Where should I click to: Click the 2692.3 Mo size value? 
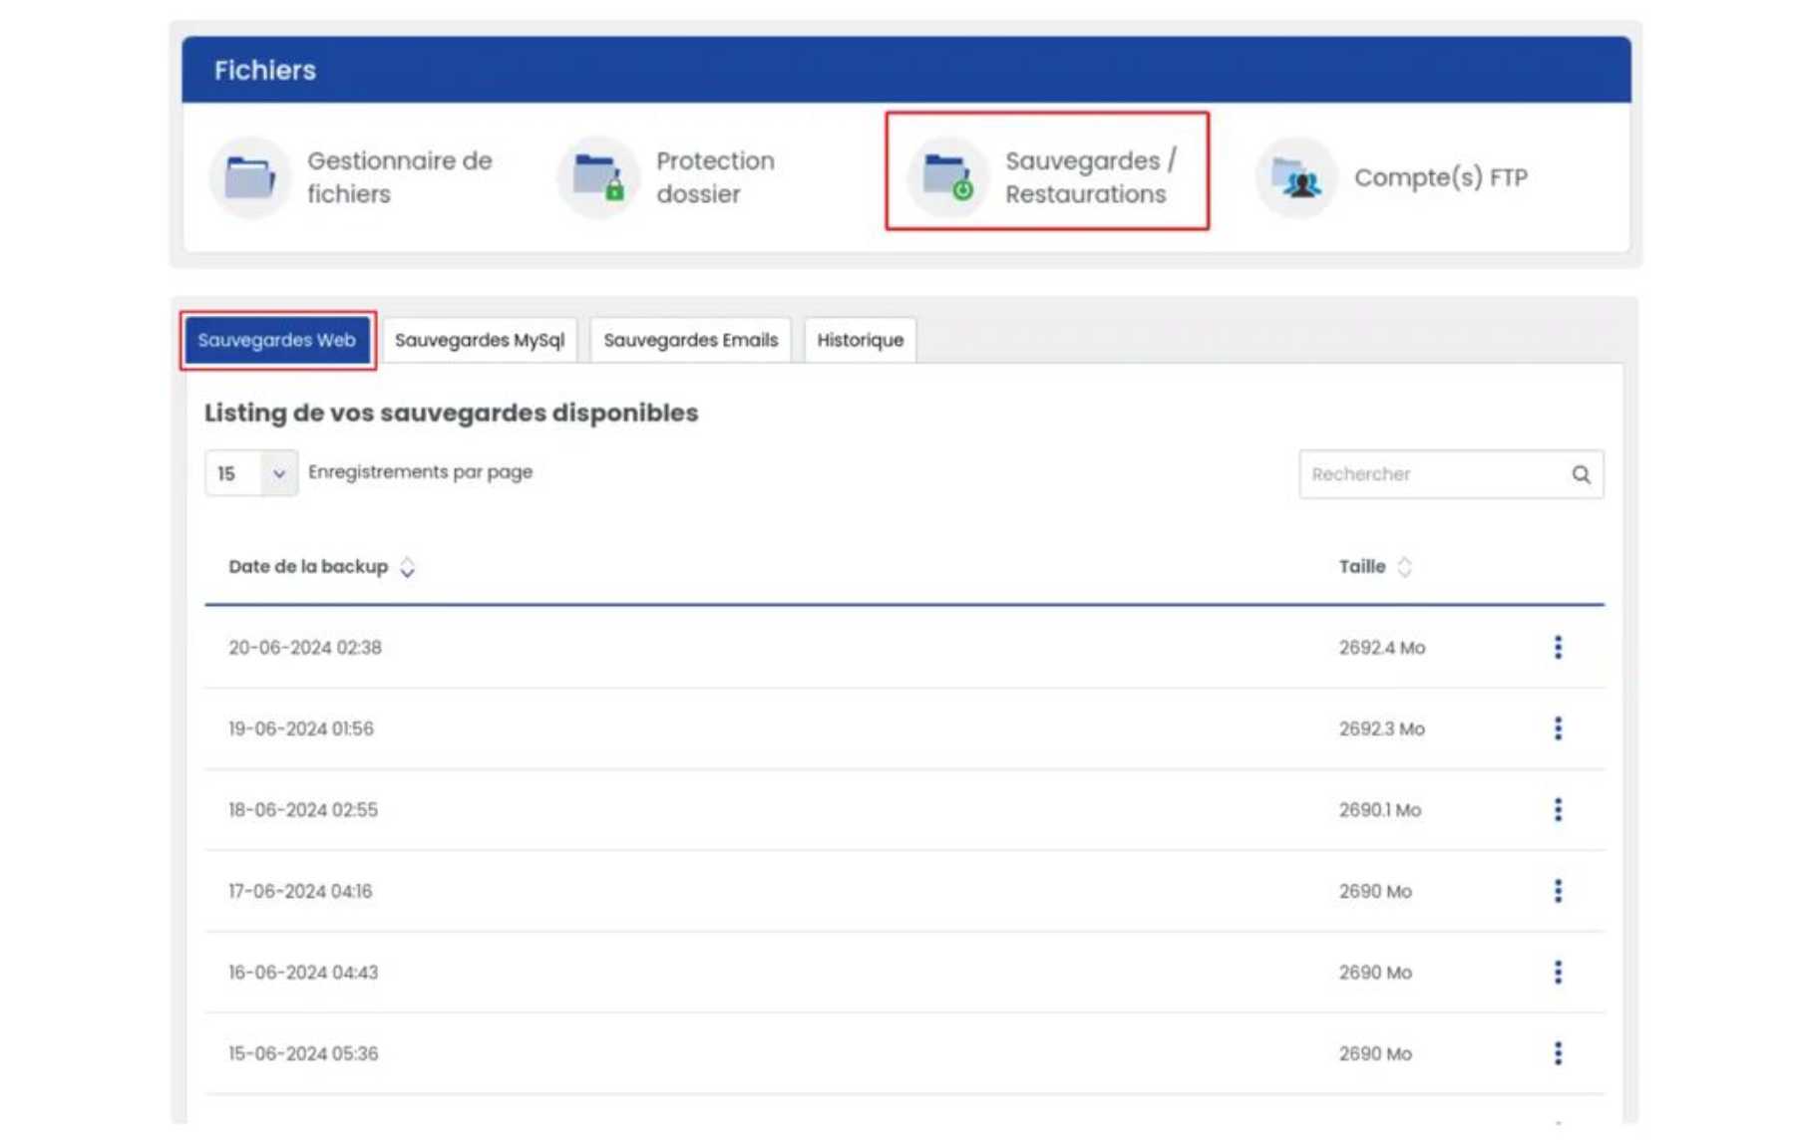(x=1382, y=728)
